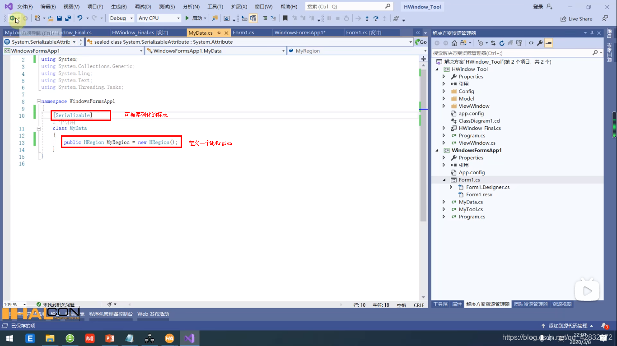The width and height of the screenshot is (617, 346).
Task: Click the new project toolbar icon
Action: [37, 18]
